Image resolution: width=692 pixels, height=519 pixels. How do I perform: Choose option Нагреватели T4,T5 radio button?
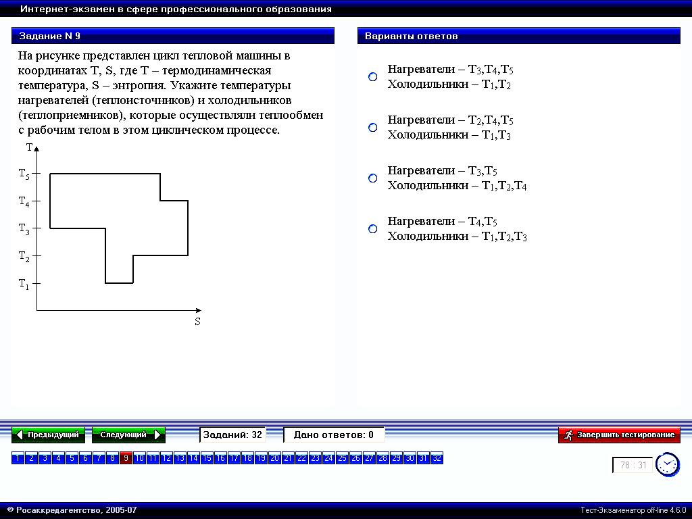pyautogui.click(x=373, y=228)
